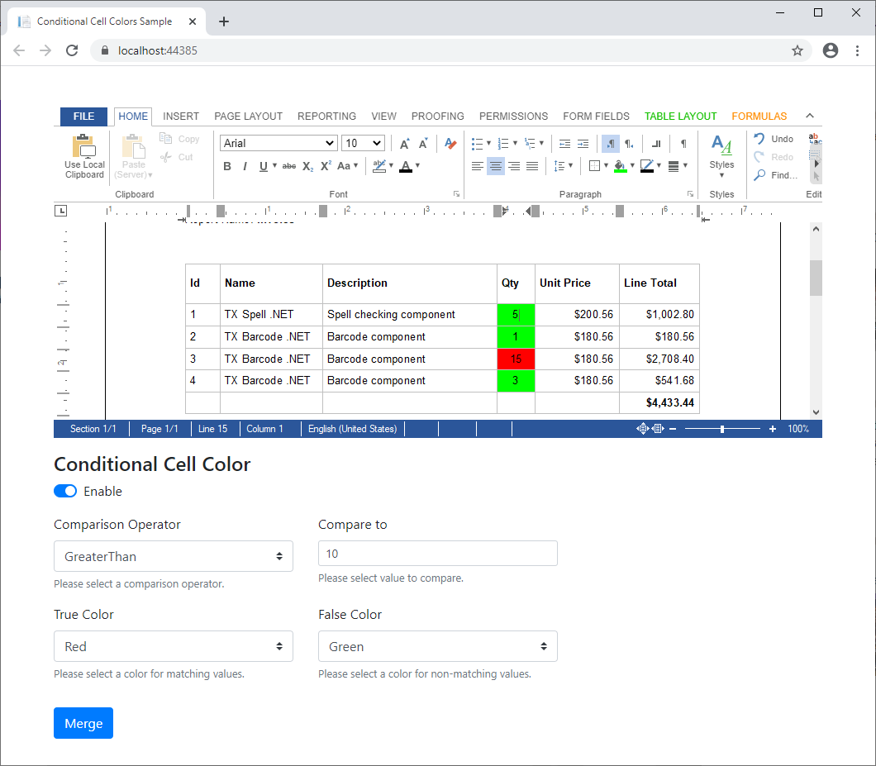Screen dimensions: 876x766
Task: Decrease font size with shrink icon
Action: [423, 144]
